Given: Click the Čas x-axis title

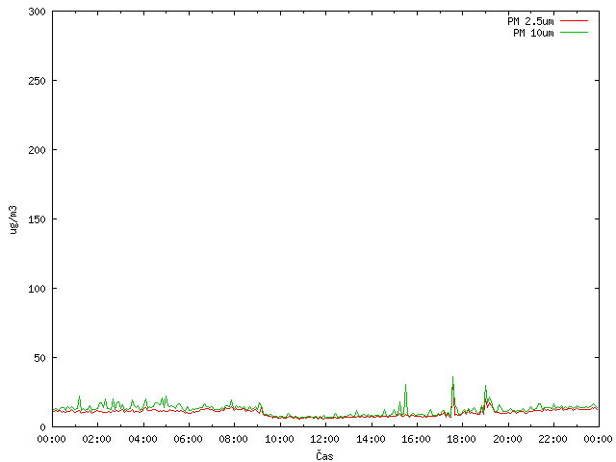Looking at the screenshot, I should (x=324, y=455).
